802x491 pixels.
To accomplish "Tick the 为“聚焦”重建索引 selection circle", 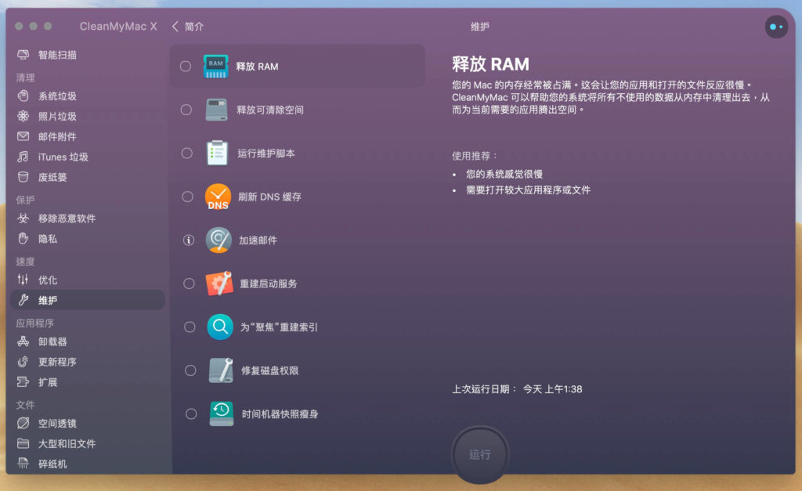I will [190, 327].
